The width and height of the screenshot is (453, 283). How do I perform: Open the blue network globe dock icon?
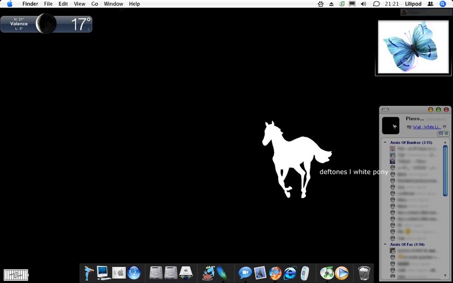[x=134, y=273]
